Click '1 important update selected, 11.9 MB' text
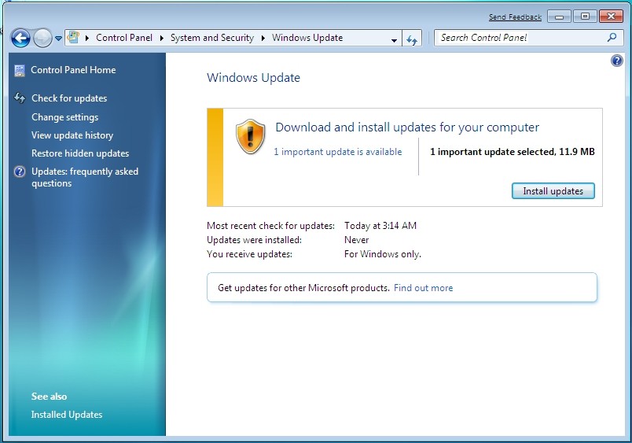The width and height of the screenshot is (632, 443). click(513, 152)
